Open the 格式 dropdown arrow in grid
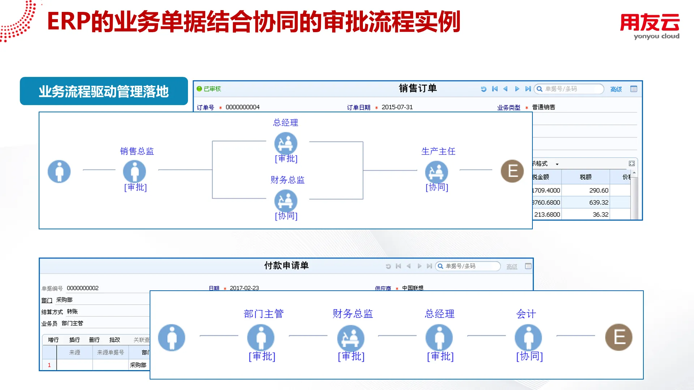Viewport: 694px width, 390px height. 557,164
